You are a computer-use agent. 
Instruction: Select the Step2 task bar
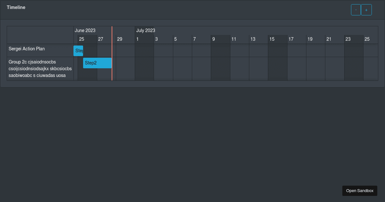[x=97, y=63]
